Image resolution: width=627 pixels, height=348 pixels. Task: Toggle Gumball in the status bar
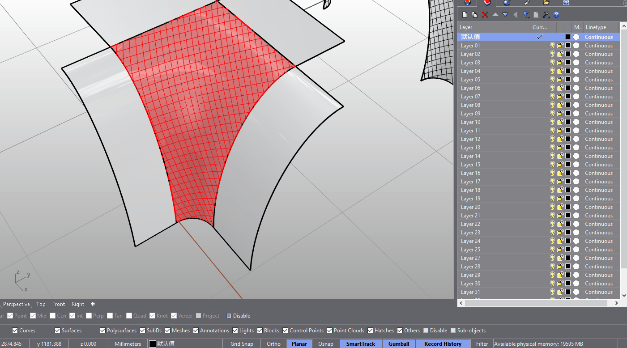399,344
